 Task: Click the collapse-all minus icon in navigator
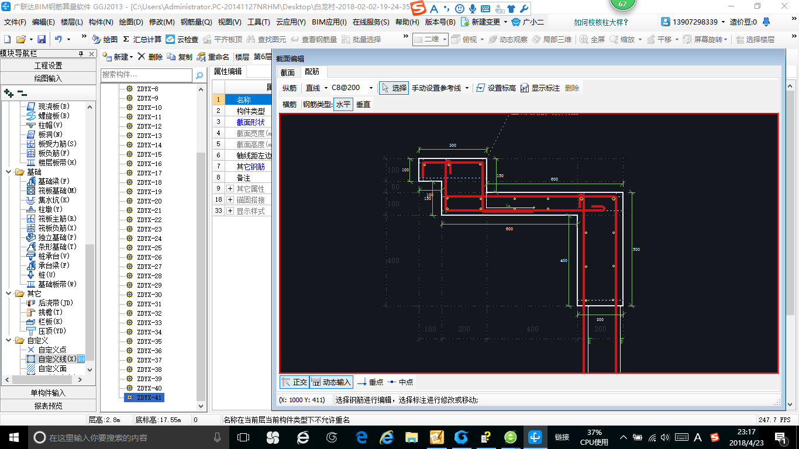(22, 92)
